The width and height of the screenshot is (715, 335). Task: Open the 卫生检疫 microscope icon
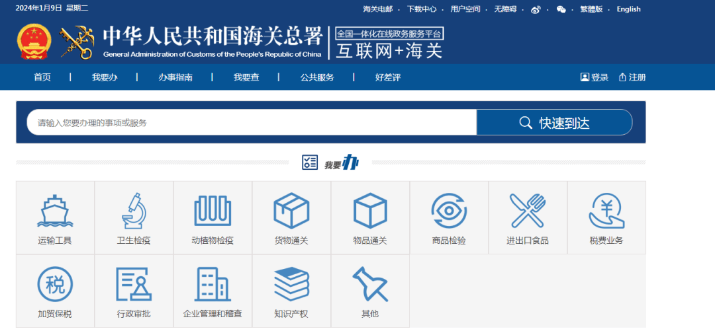[x=134, y=211]
